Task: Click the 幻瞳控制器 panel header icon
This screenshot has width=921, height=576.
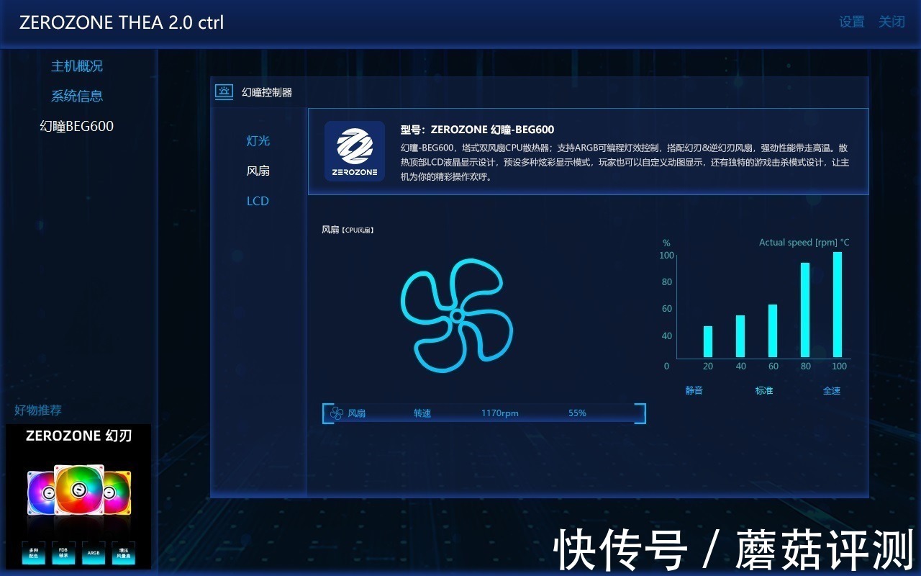Action: [224, 92]
